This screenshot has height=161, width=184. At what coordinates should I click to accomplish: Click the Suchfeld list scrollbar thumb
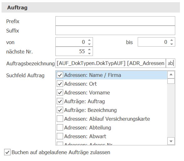pyautogui.click(x=171, y=81)
